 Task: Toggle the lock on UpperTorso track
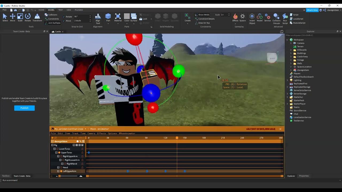[82, 153]
